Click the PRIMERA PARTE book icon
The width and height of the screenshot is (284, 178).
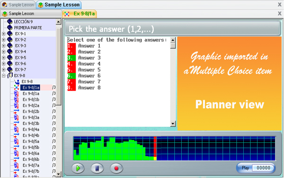(9, 28)
